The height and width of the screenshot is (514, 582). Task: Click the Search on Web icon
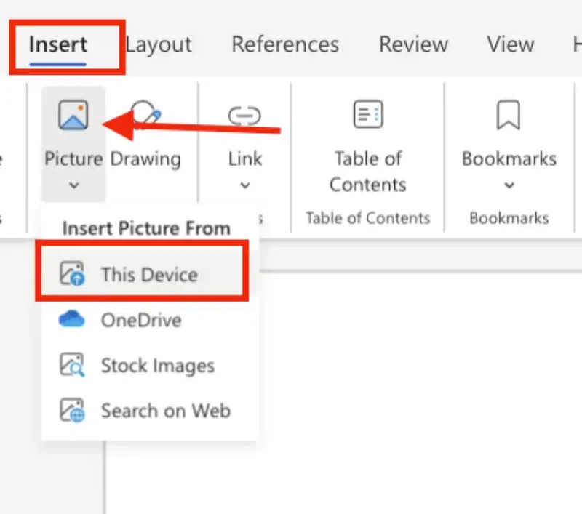tap(73, 411)
